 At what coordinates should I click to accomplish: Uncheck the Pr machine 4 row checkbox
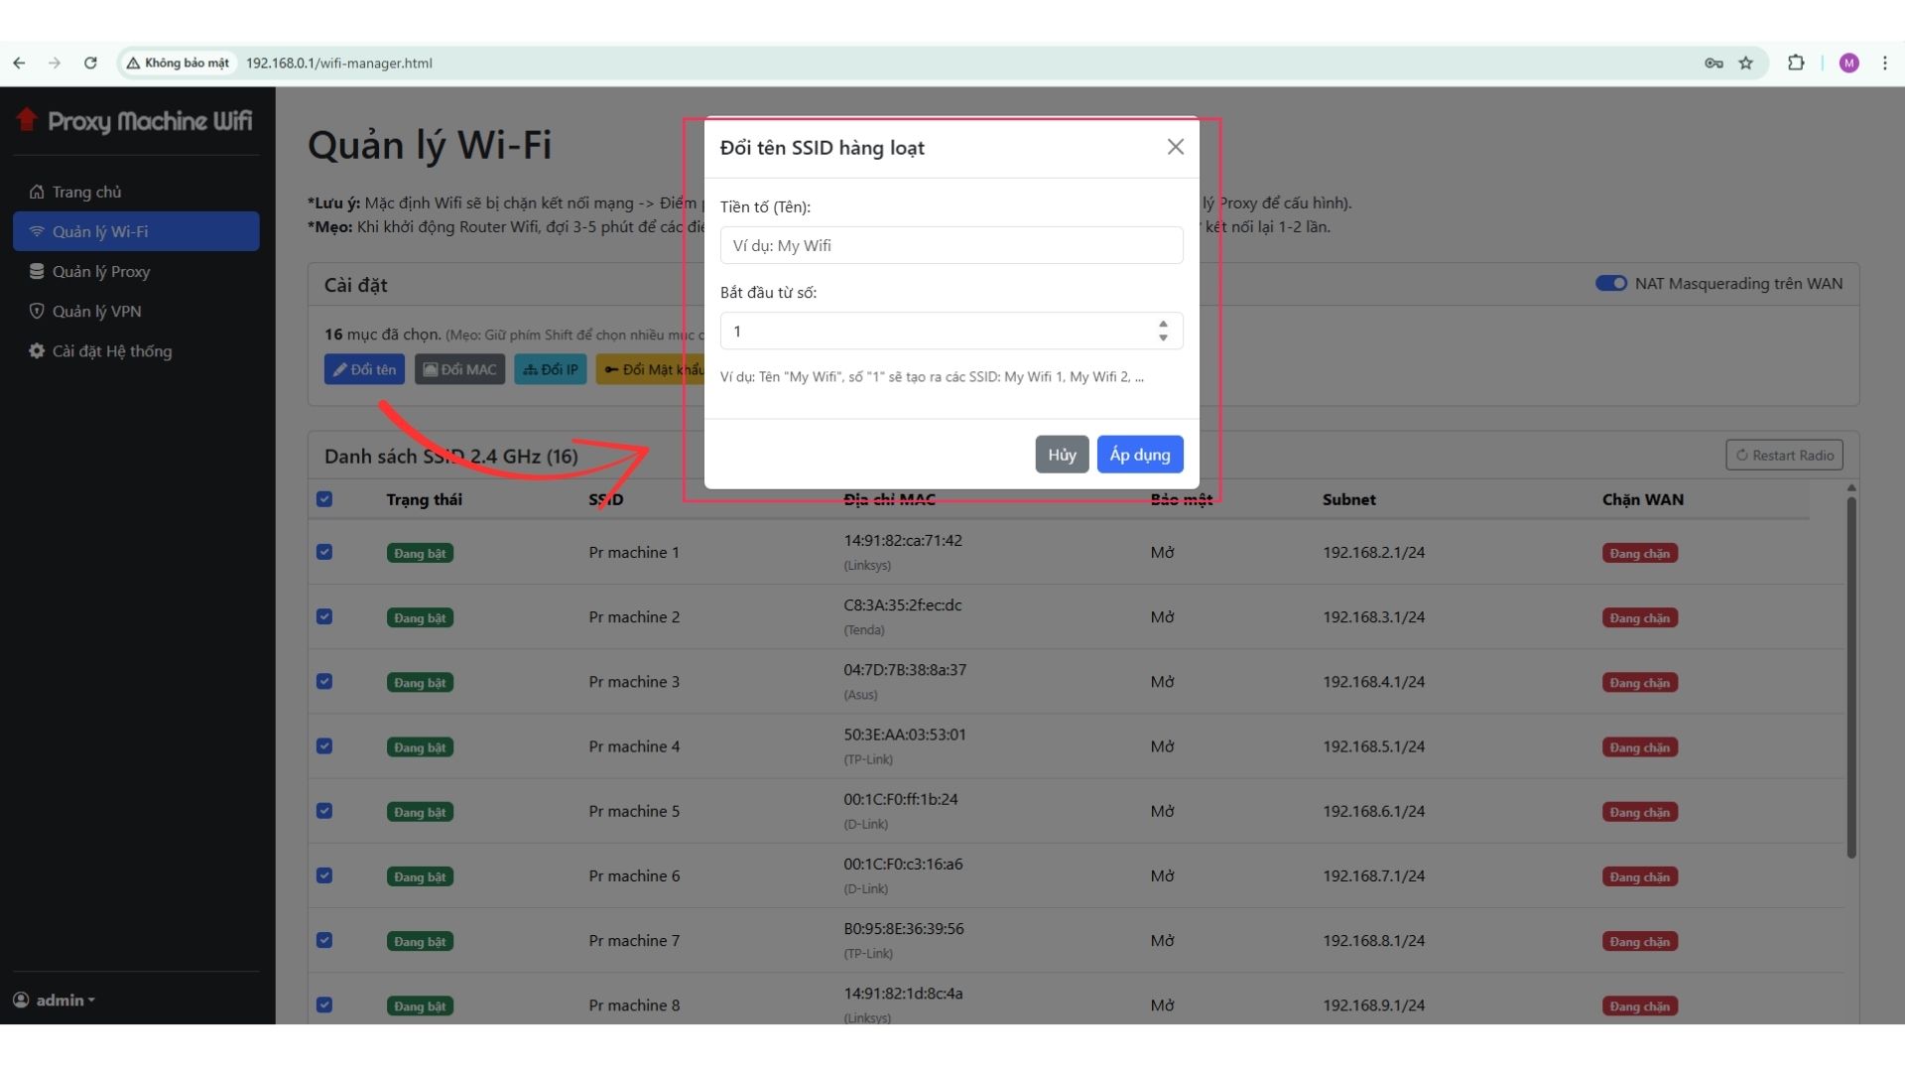click(324, 745)
